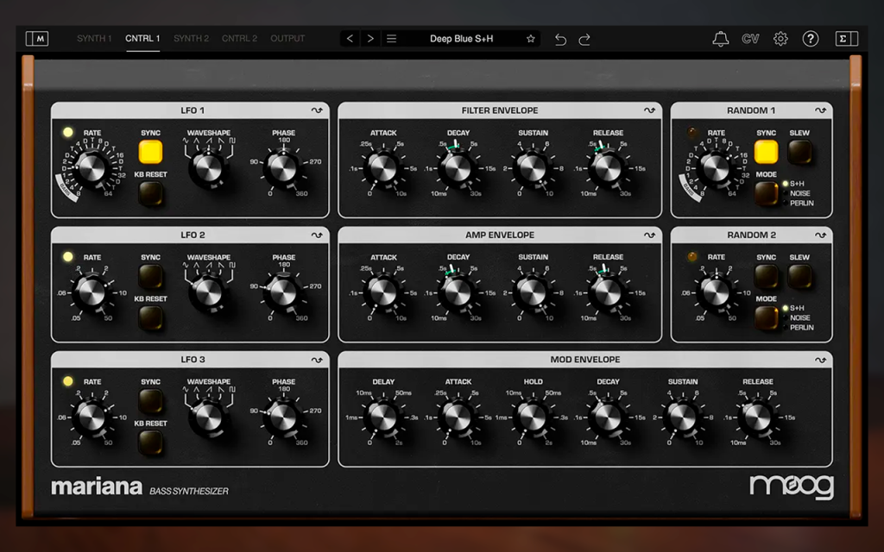
Task: Click the Moog M logo icon
Action: click(36, 39)
